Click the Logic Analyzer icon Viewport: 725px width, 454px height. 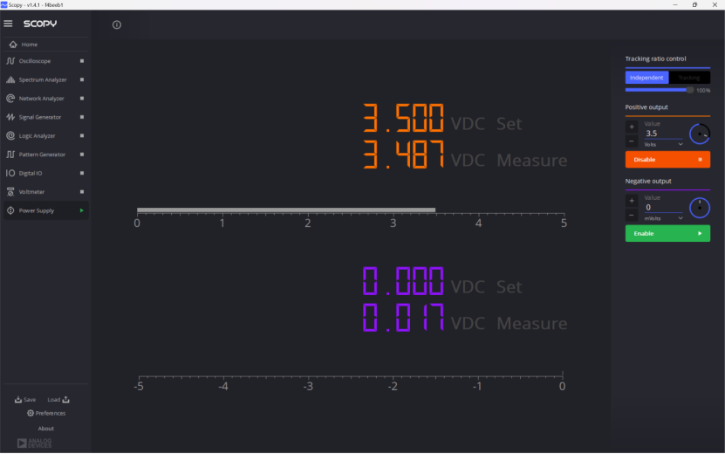point(10,135)
